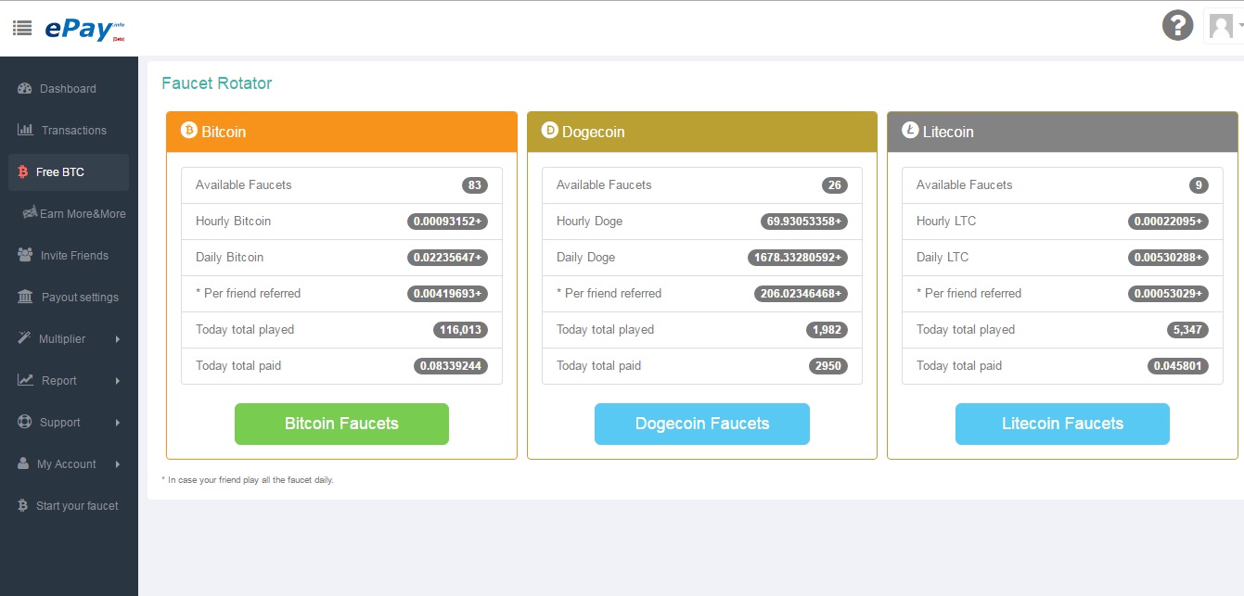Click the My Account person icon

click(24, 463)
